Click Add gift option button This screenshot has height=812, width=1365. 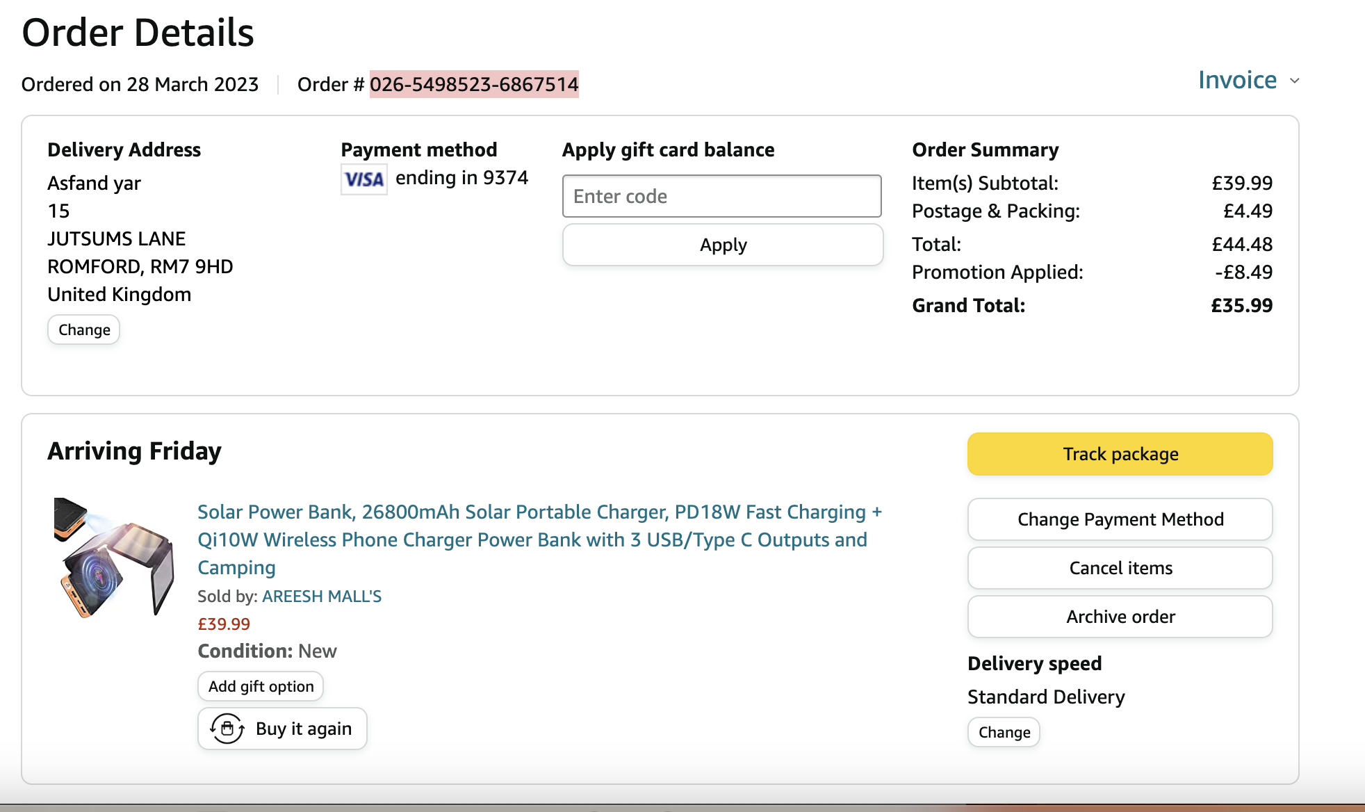pyautogui.click(x=261, y=686)
